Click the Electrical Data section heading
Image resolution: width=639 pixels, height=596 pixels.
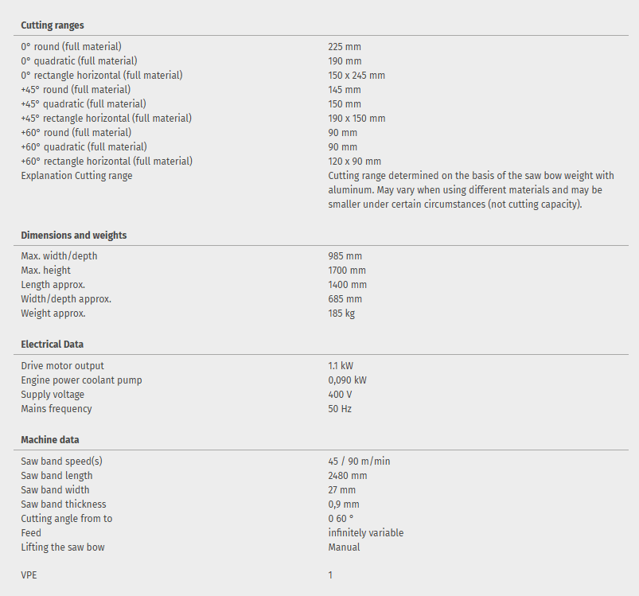[x=53, y=345]
